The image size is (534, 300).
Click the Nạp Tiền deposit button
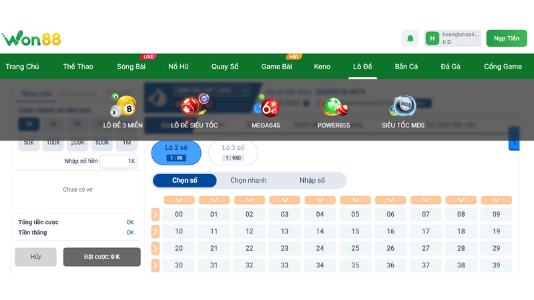point(507,38)
